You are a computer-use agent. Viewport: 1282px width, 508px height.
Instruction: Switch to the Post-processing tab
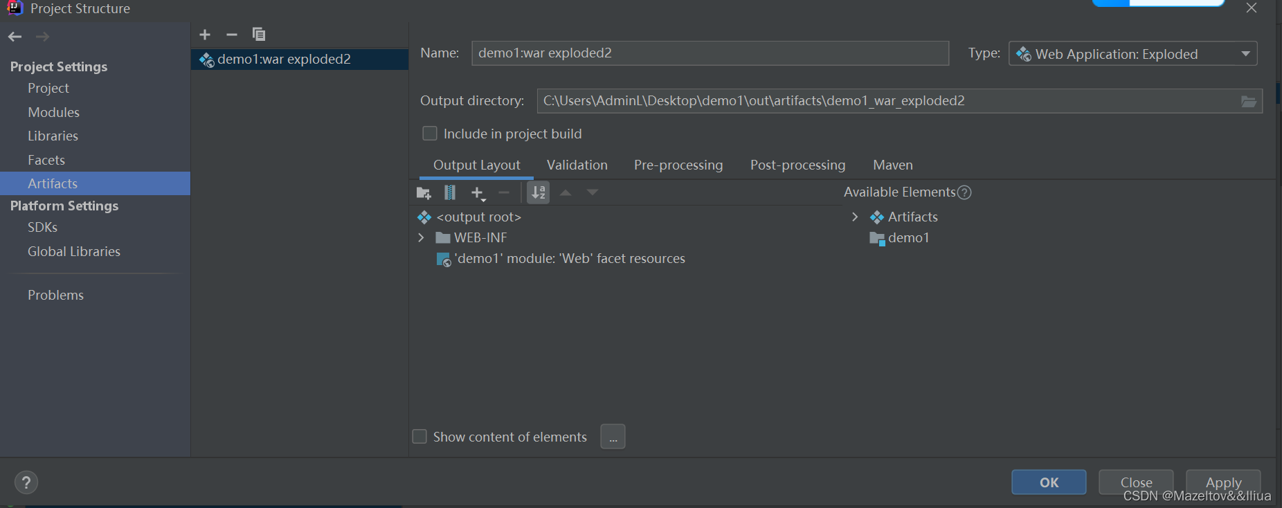[798, 165]
